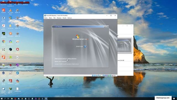Open Task View from the taskbar

[x=8, y=99]
